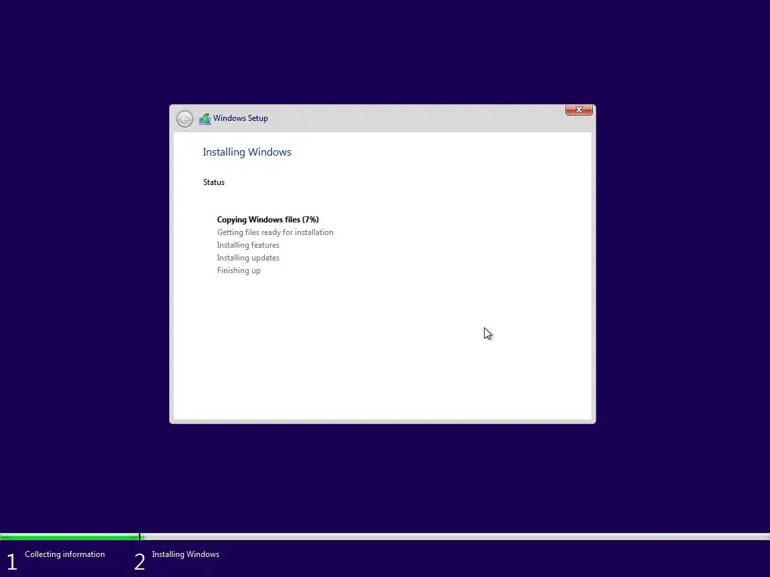Screen dimensions: 770x577
Task: Click the stage number 1
Action: (x=12, y=562)
